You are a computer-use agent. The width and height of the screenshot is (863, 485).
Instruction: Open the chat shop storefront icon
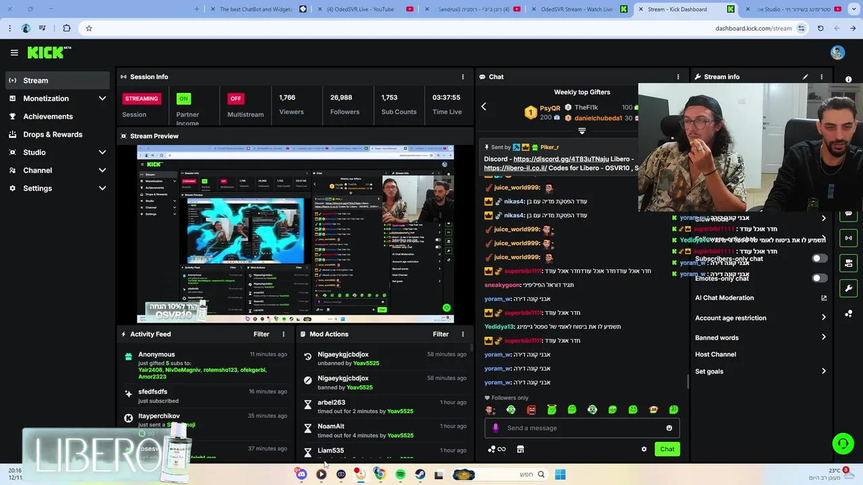520,449
